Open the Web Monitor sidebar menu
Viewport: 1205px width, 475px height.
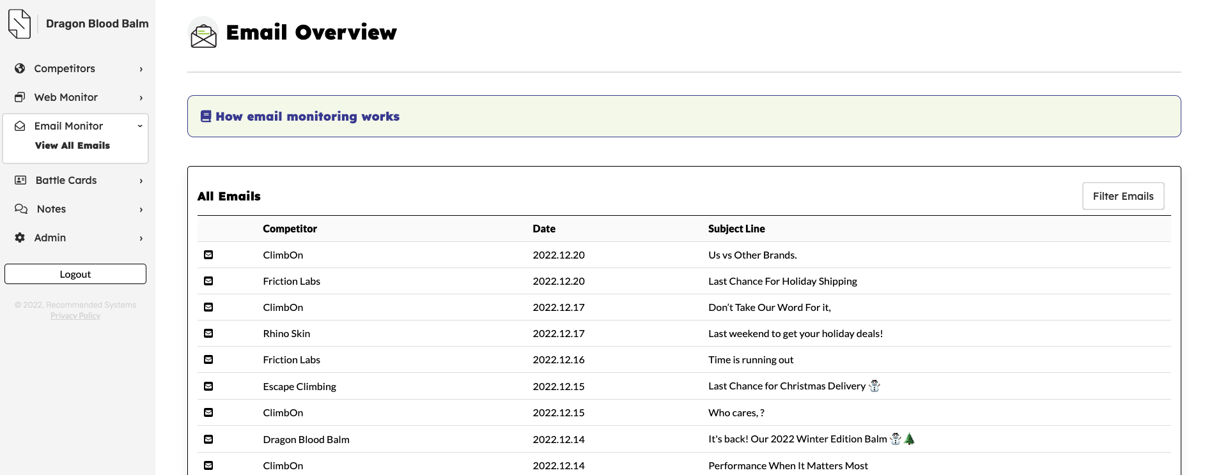[77, 97]
